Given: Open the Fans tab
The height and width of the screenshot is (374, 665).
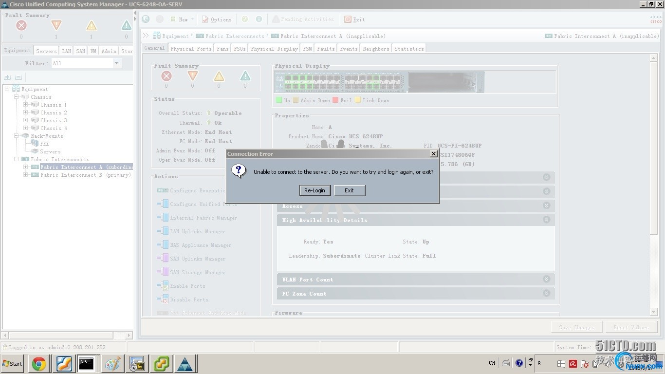Looking at the screenshot, I should [222, 49].
